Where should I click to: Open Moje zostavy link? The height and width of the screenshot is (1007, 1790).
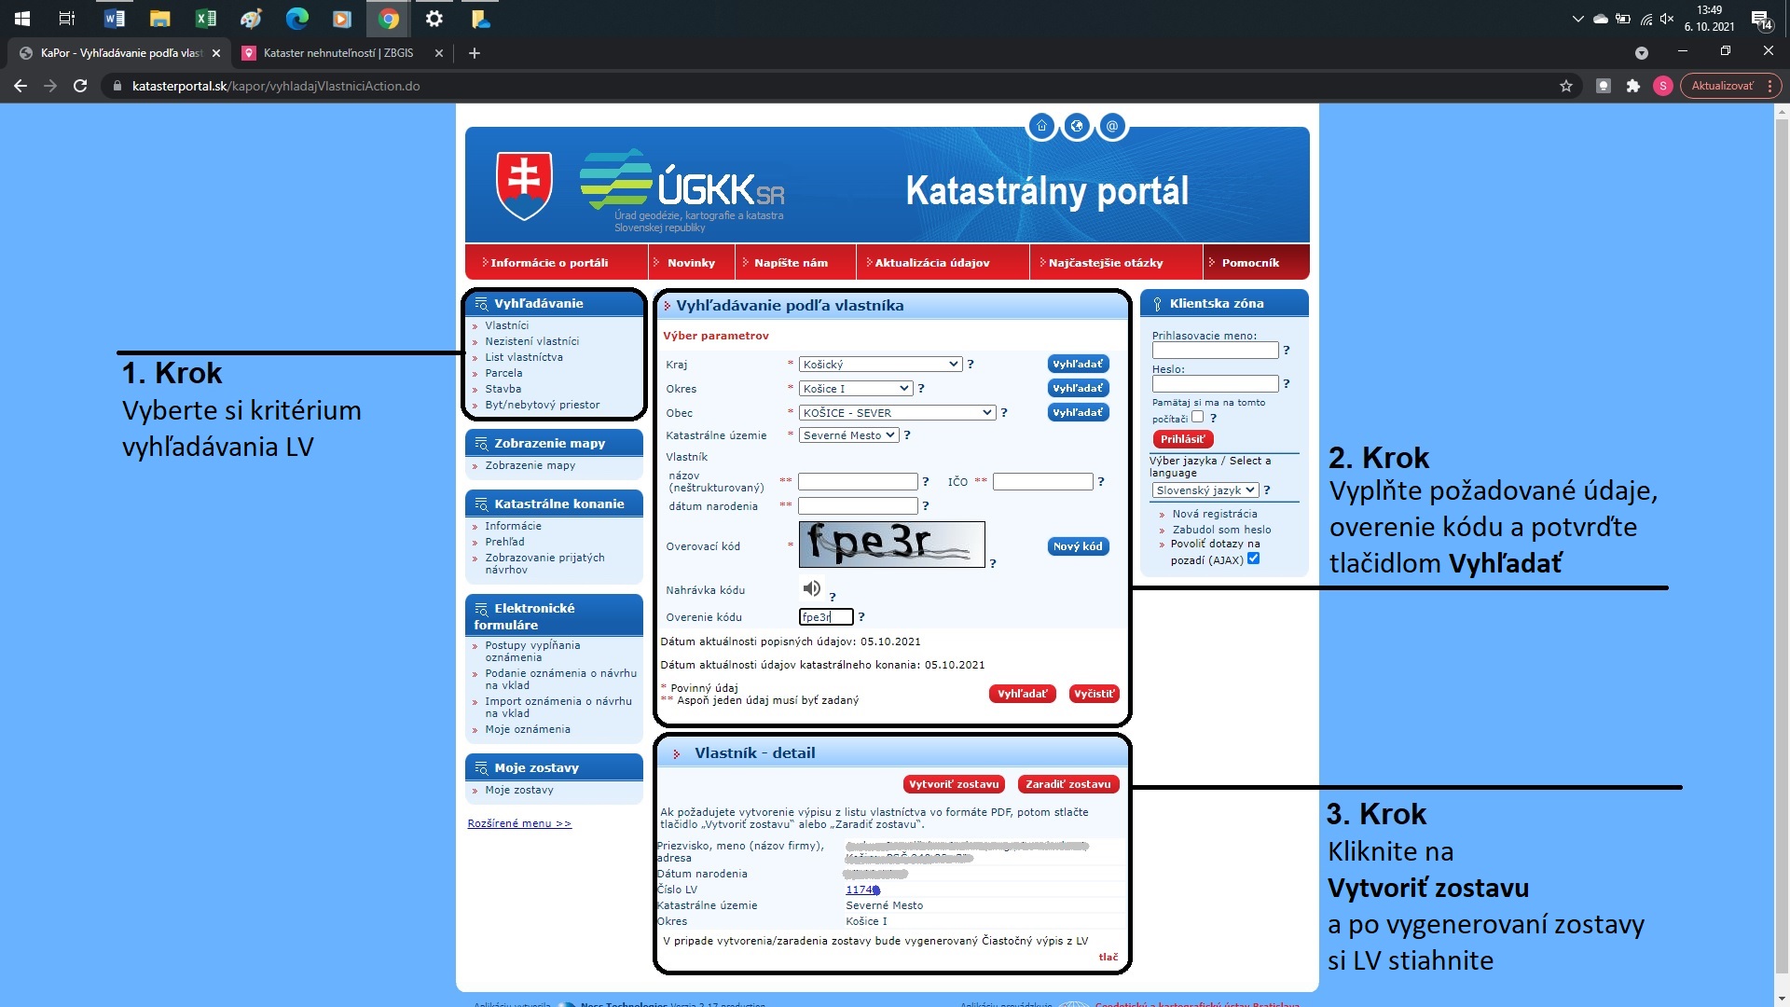519,790
